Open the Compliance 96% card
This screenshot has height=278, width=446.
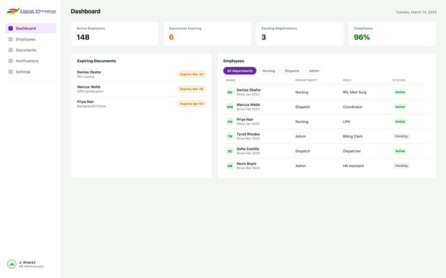click(392, 34)
